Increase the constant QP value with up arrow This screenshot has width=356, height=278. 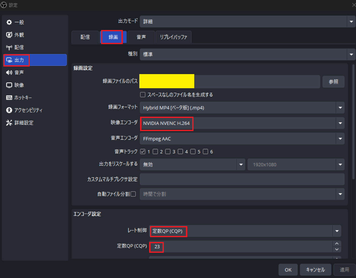[337, 244]
